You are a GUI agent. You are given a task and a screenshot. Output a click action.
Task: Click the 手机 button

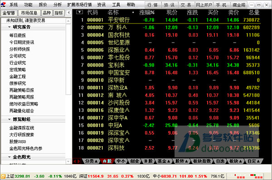click(222, 5)
